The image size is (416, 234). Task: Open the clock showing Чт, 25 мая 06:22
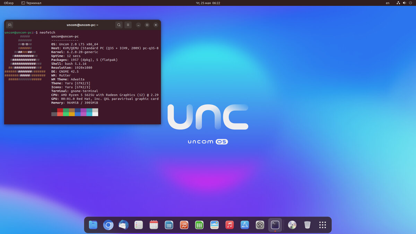pyautogui.click(x=208, y=3)
